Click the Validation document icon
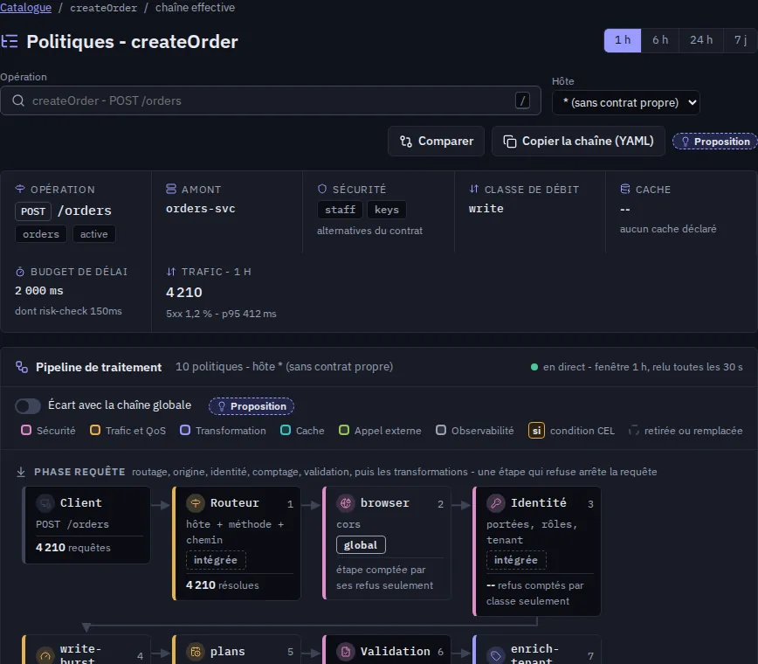Viewport: 758px width, 664px height. pos(346,653)
